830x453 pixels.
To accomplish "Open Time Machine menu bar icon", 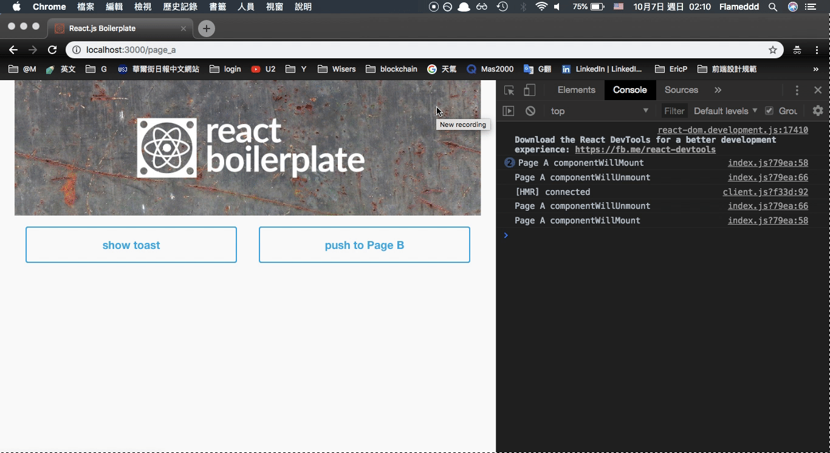I will (x=502, y=7).
